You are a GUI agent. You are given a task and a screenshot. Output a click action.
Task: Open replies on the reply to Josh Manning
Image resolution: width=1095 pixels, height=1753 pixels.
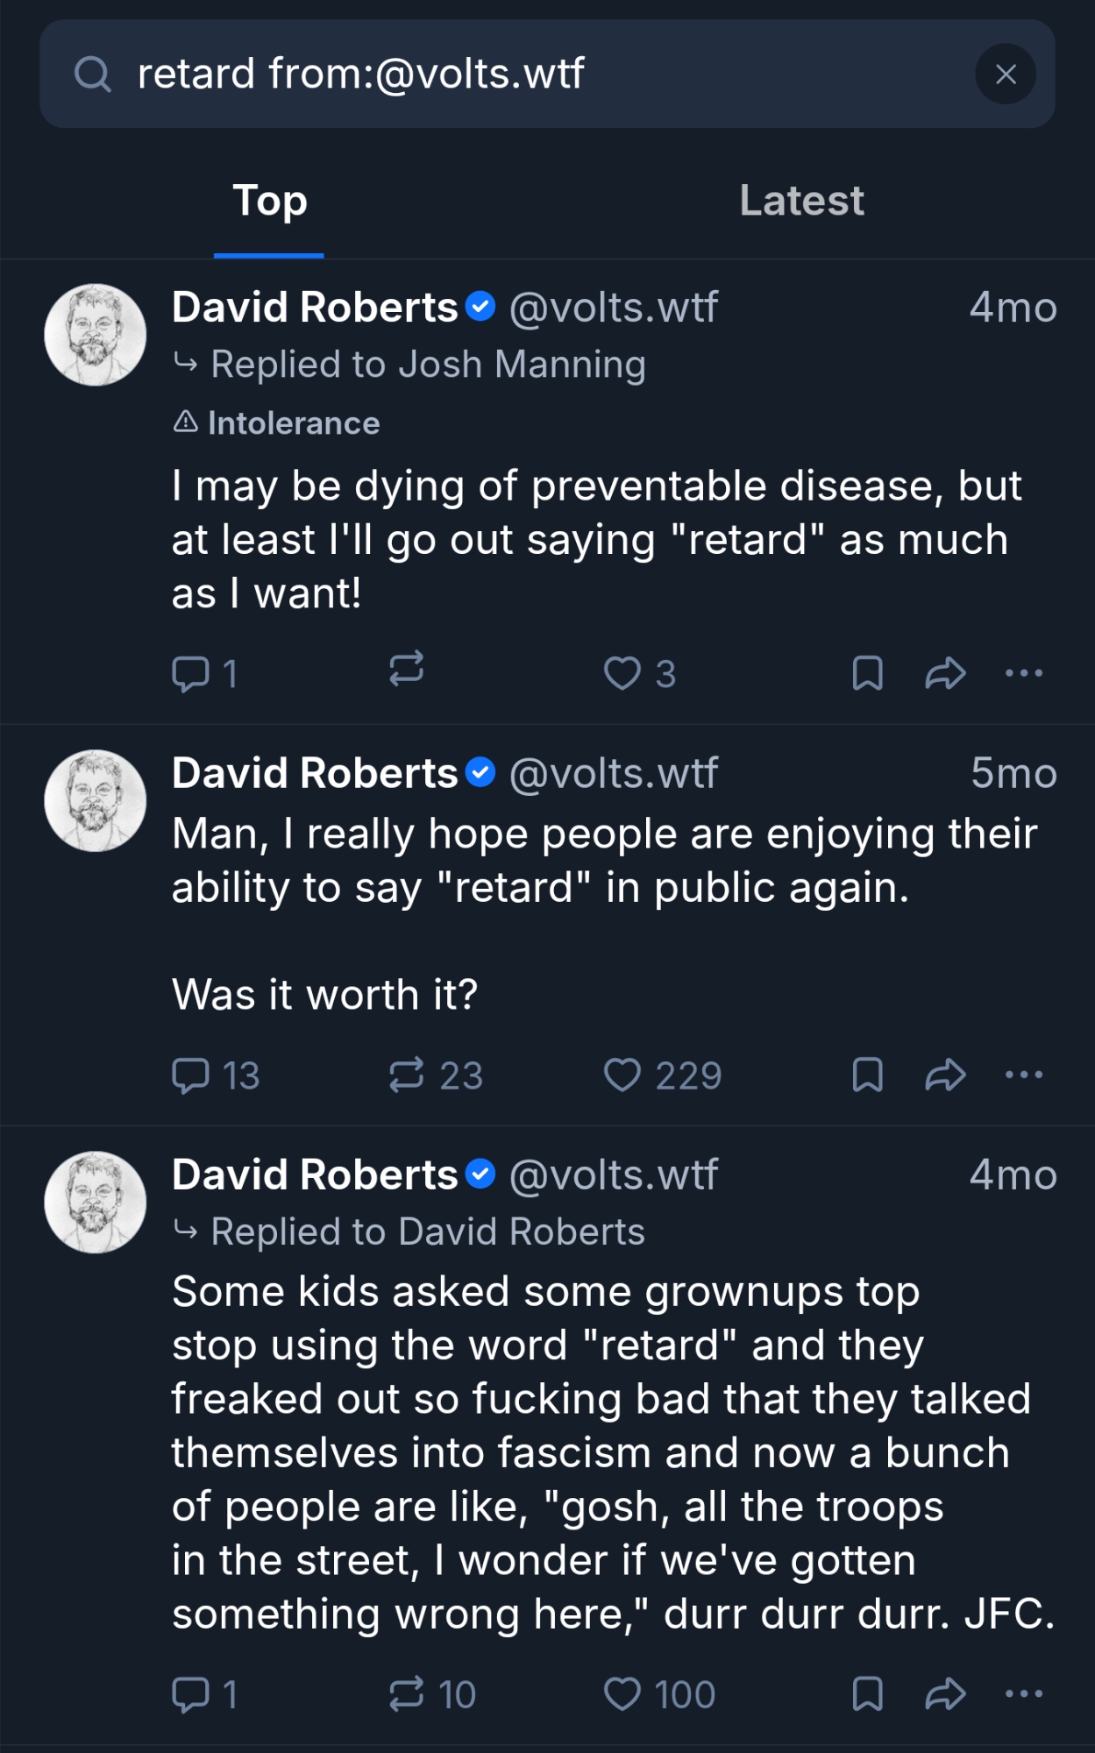tap(190, 674)
